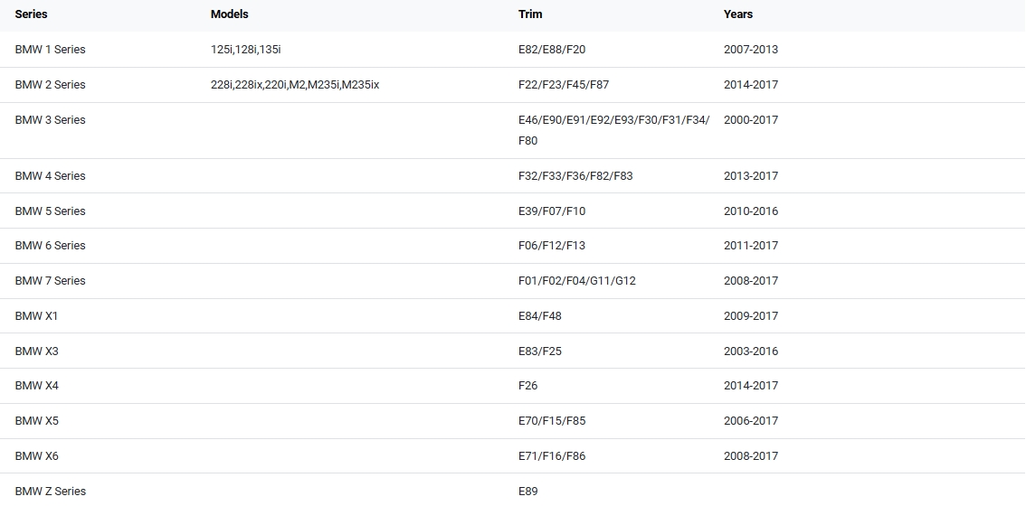Image resolution: width=1026 pixels, height=506 pixels.
Task: Click the Years column header
Action: [738, 14]
